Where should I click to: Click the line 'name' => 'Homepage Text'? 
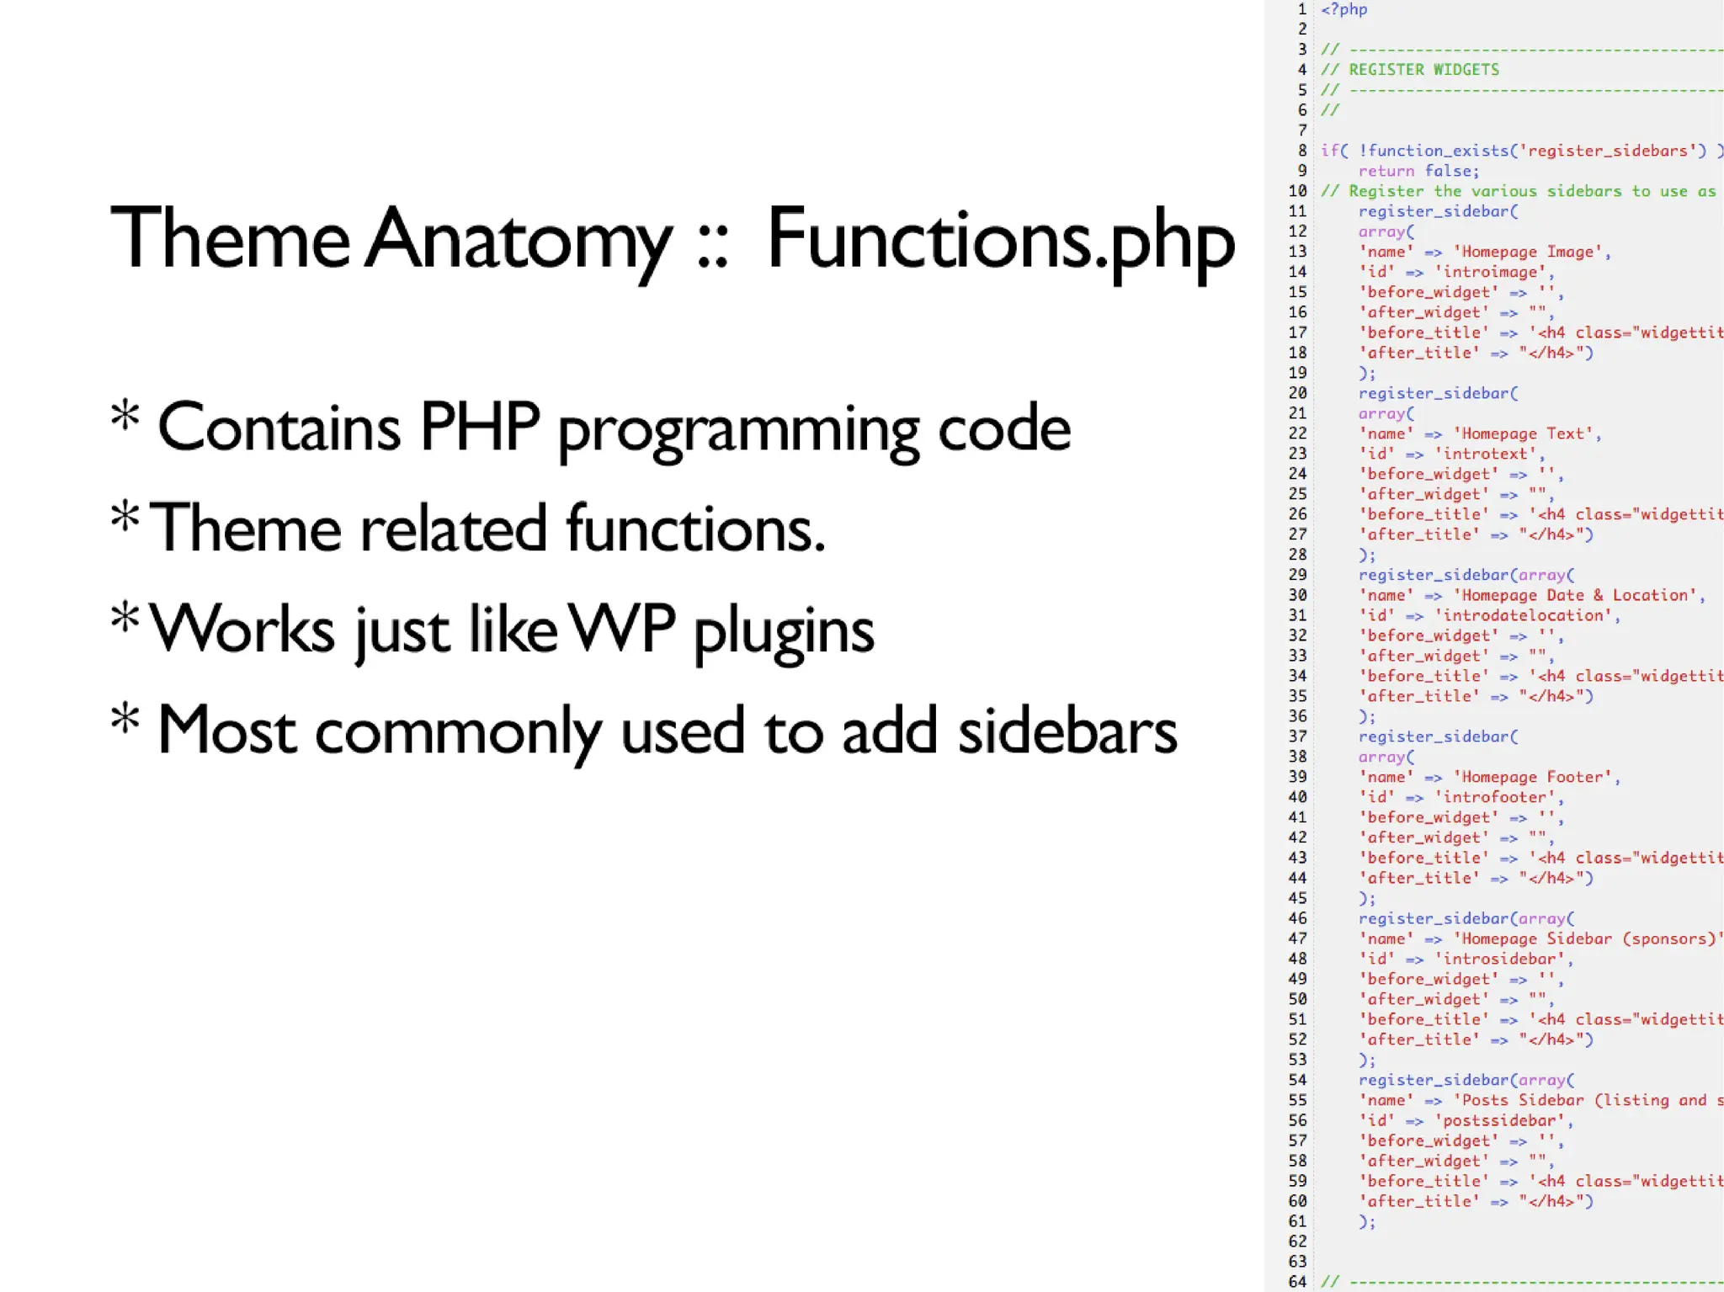tap(1480, 433)
